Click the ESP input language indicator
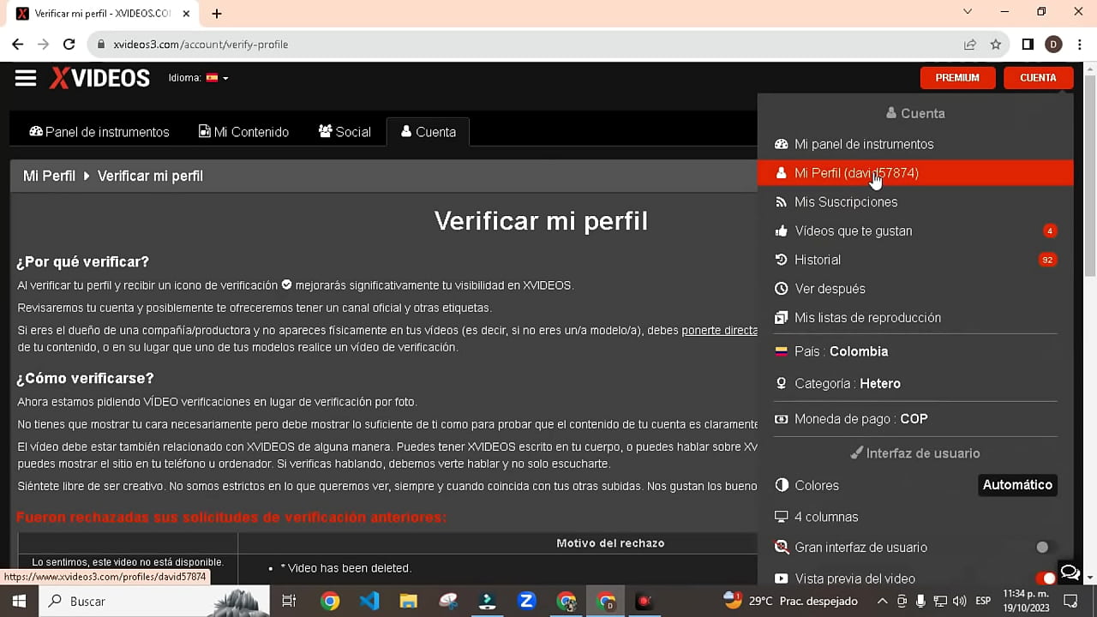 [984, 602]
